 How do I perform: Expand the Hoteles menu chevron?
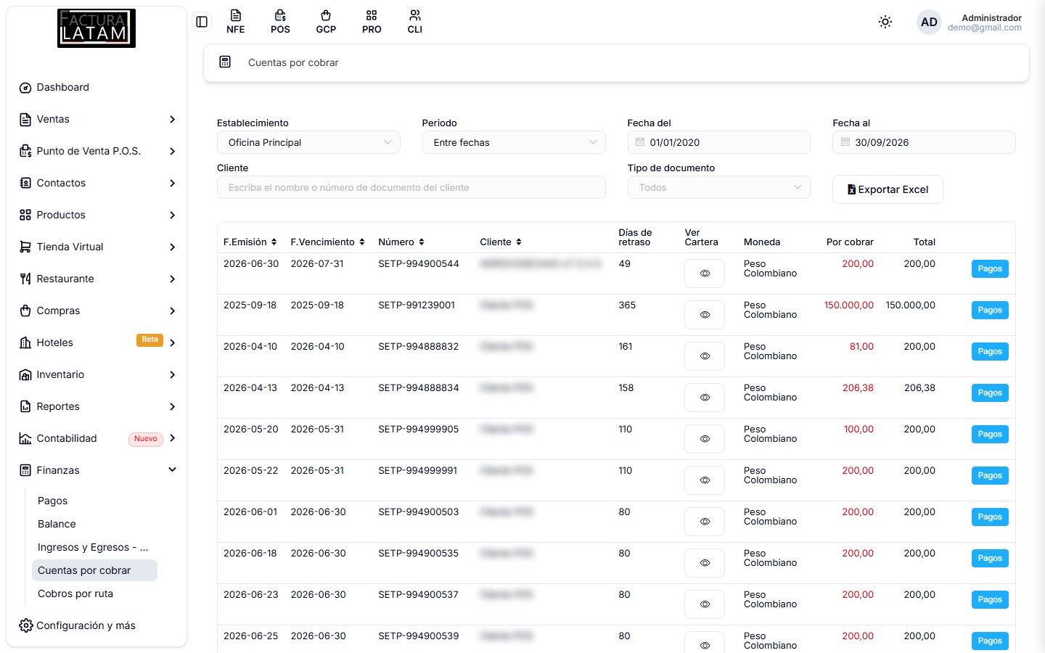click(x=173, y=342)
